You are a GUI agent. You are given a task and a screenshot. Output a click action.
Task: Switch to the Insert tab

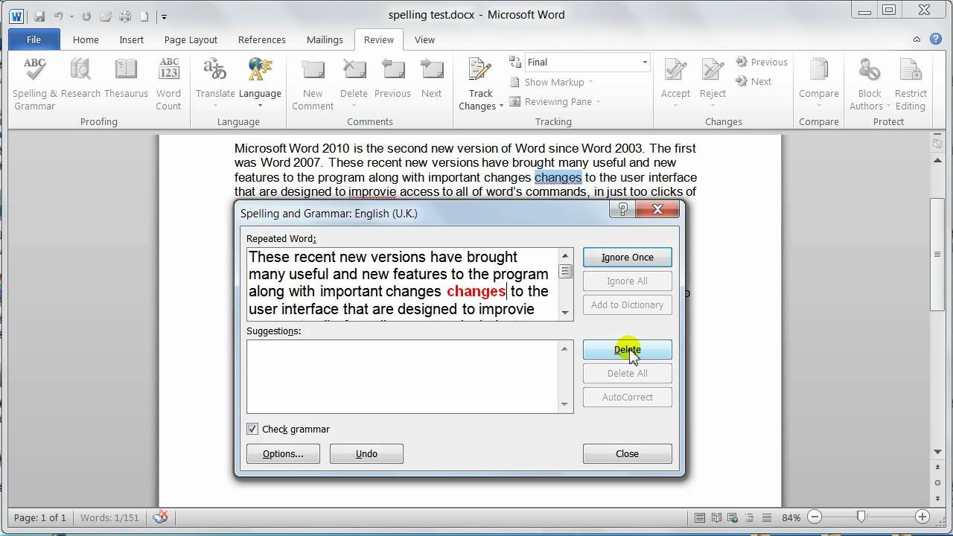pos(132,40)
